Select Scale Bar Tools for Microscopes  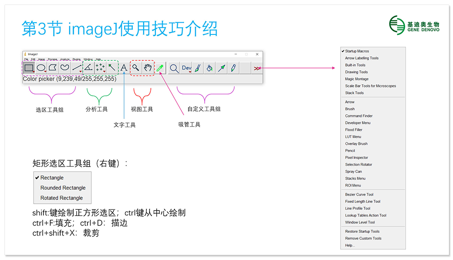(x=373, y=86)
